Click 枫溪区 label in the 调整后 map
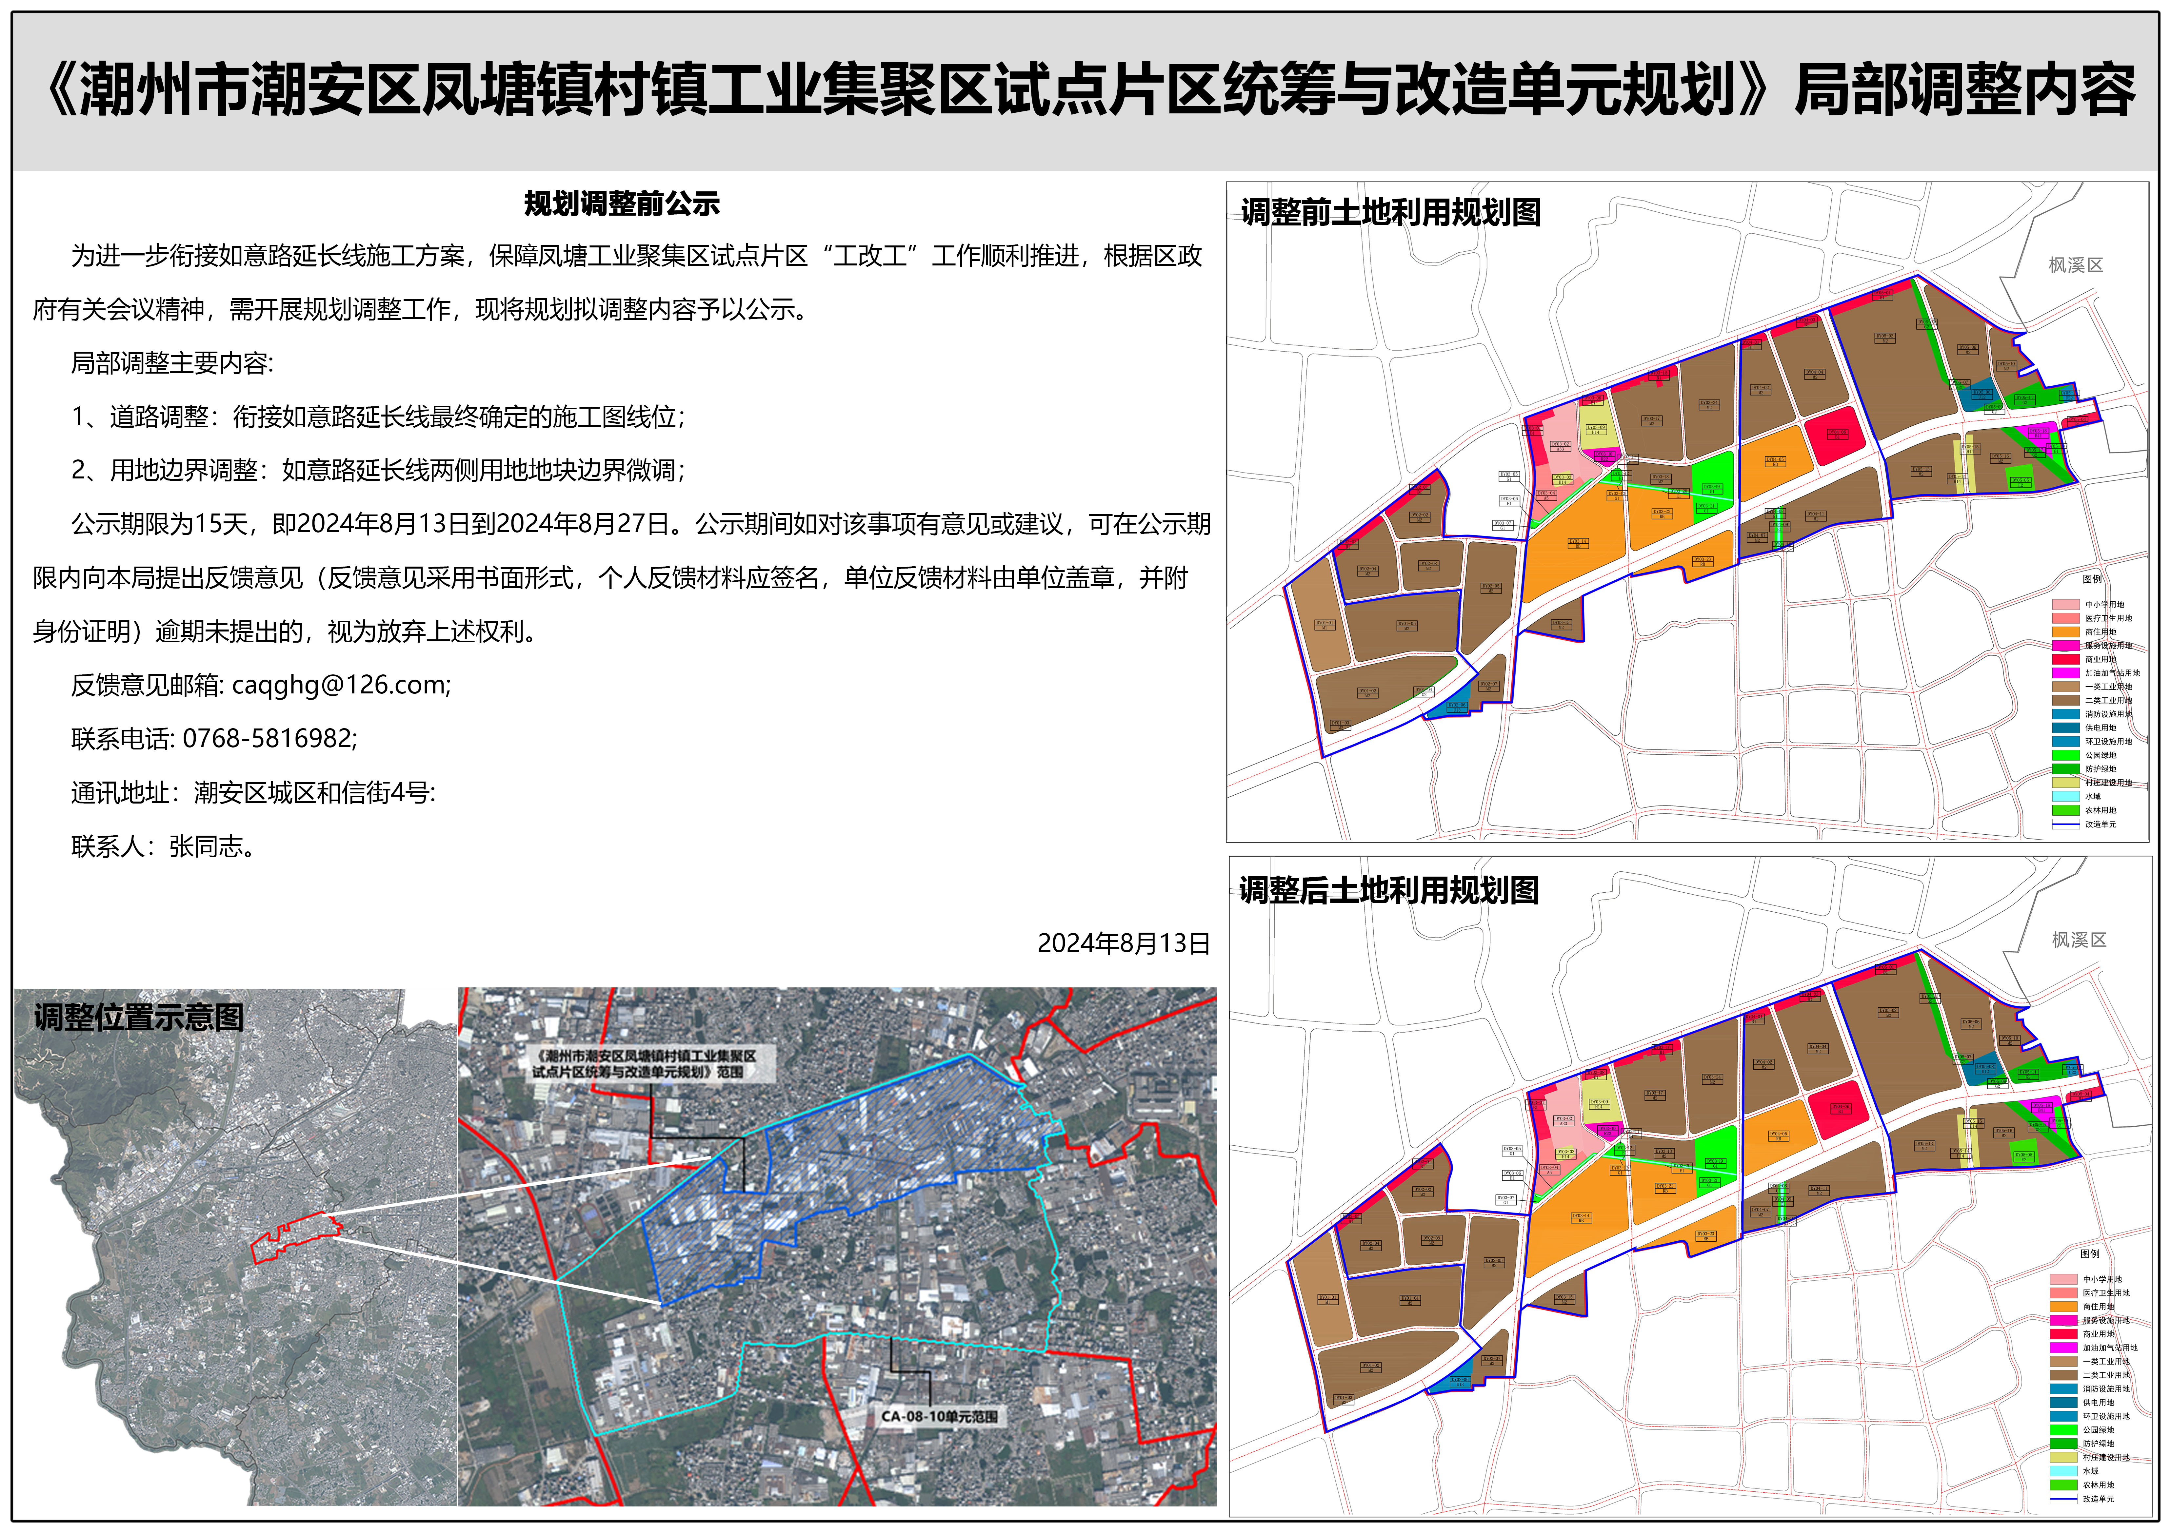The height and width of the screenshot is (1533, 2171). 2079,941
